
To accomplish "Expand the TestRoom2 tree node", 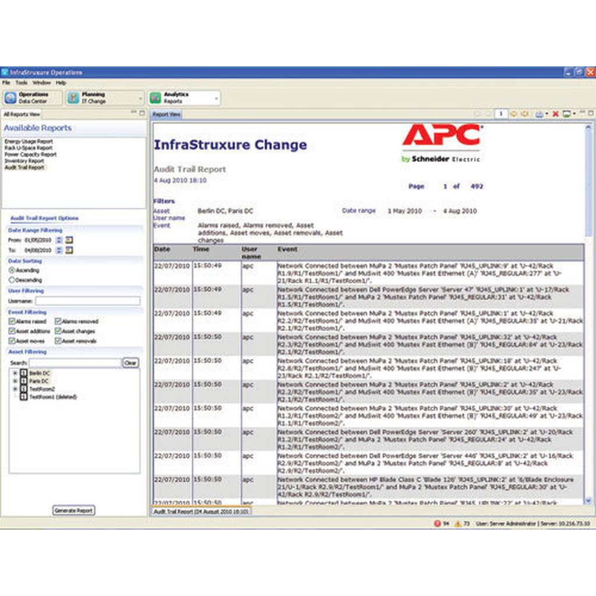I will [x=15, y=389].
